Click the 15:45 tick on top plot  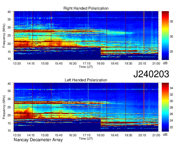pyautogui.click(x=58, y=63)
